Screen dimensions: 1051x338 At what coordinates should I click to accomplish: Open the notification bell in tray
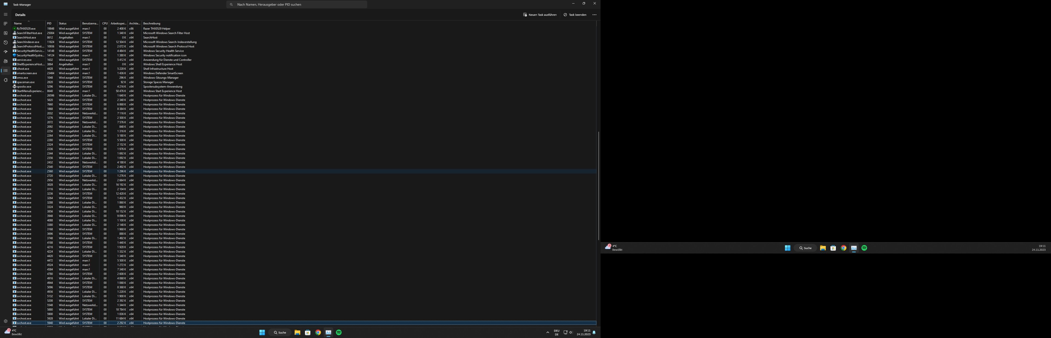[594, 333]
